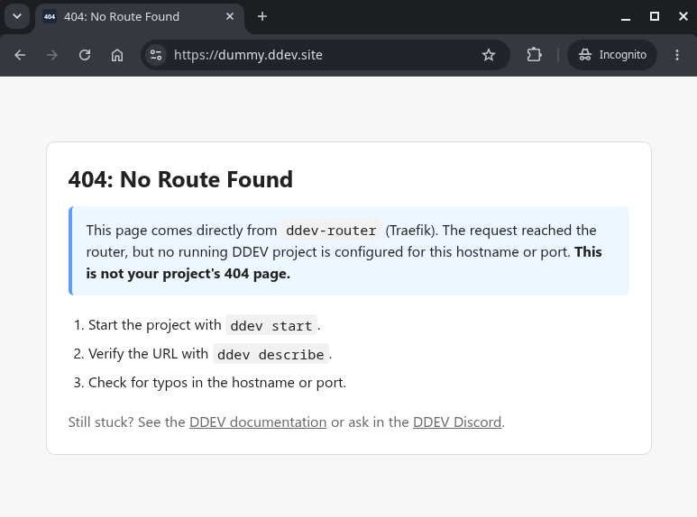The width and height of the screenshot is (697, 517).
Task: Close the 404: No Route Found tab
Action: tap(230, 16)
